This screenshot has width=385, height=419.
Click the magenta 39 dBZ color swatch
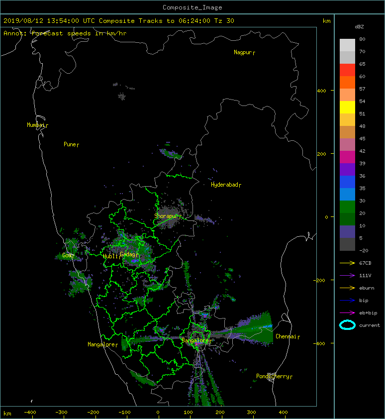(x=347, y=157)
